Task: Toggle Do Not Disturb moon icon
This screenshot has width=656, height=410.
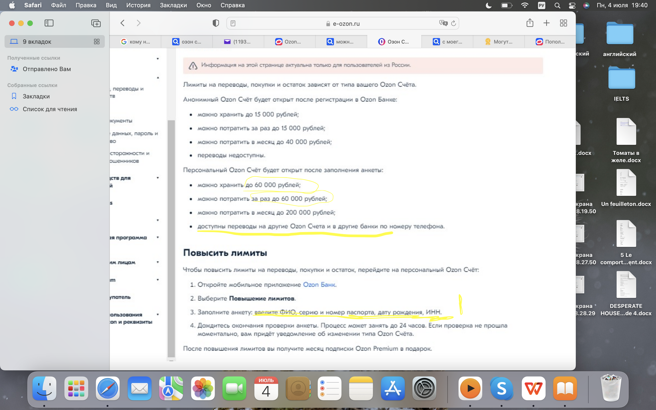Action: click(488, 5)
